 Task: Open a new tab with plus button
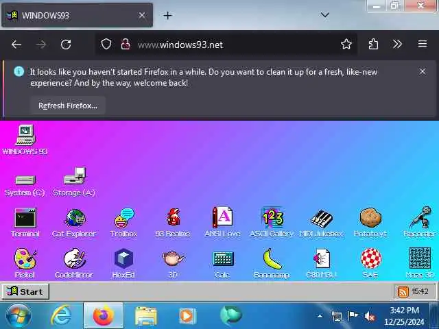(167, 15)
